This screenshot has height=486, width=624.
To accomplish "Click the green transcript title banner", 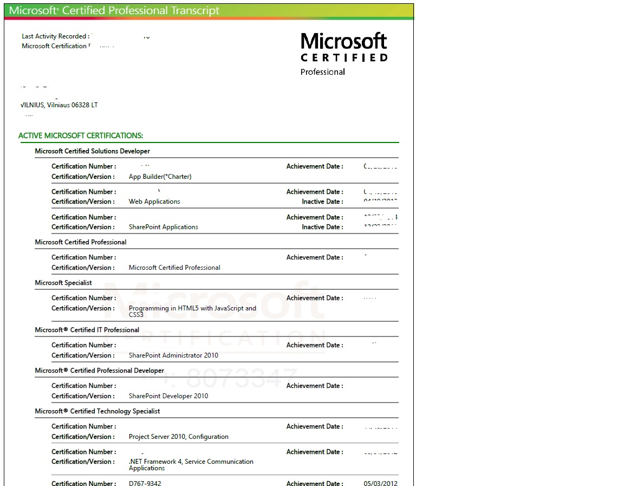I will pos(209,11).
